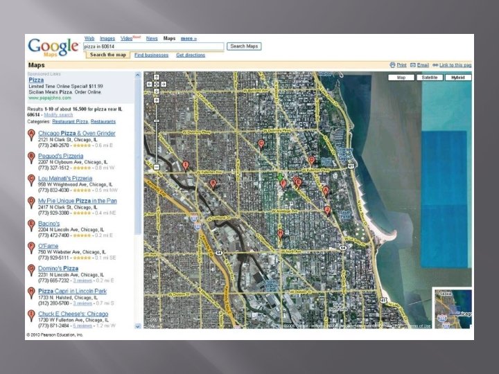The width and height of the screenshot is (499, 374).
Task: Open Pequod's Pizzeria result
Action: click(x=61, y=156)
